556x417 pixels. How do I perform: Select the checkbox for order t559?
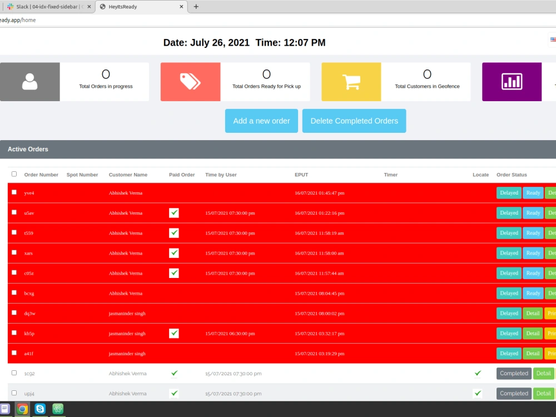14,232
